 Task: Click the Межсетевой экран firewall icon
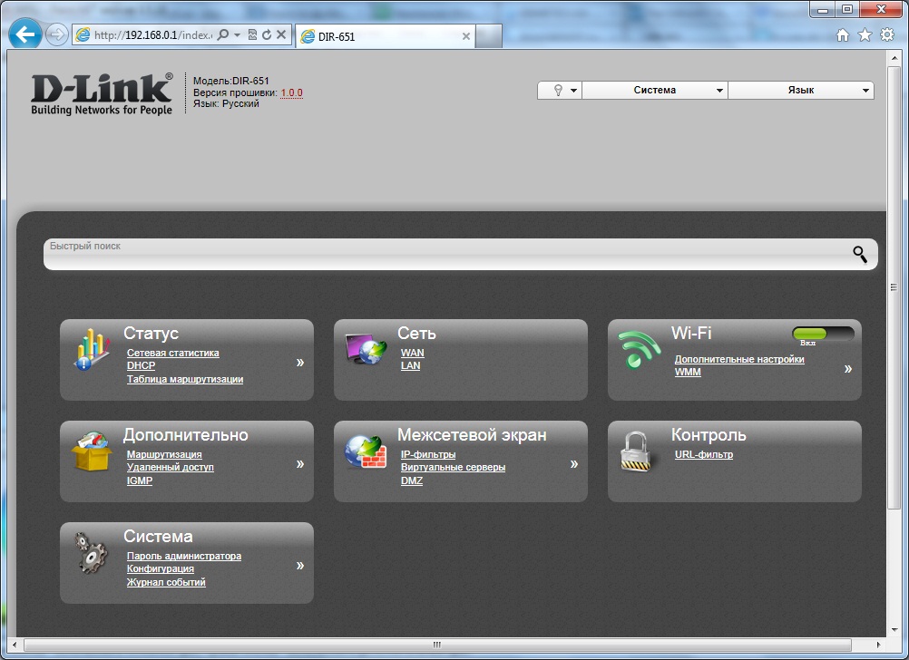[x=366, y=451]
